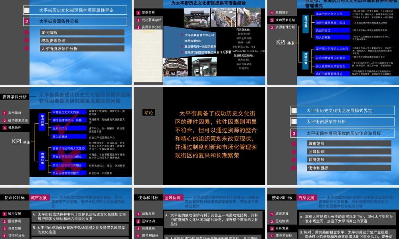Click the description 自发形成，不成体系
This screenshot has height=239, width=399.
point(100,173)
